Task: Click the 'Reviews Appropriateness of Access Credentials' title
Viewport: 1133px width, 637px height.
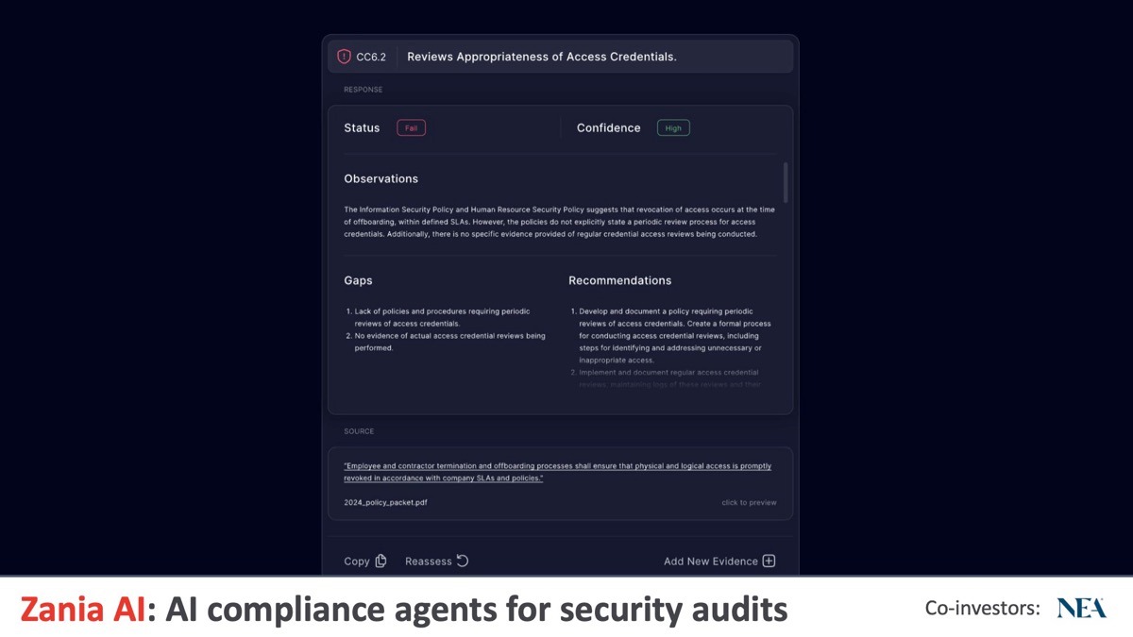Action: coord(541,57)
